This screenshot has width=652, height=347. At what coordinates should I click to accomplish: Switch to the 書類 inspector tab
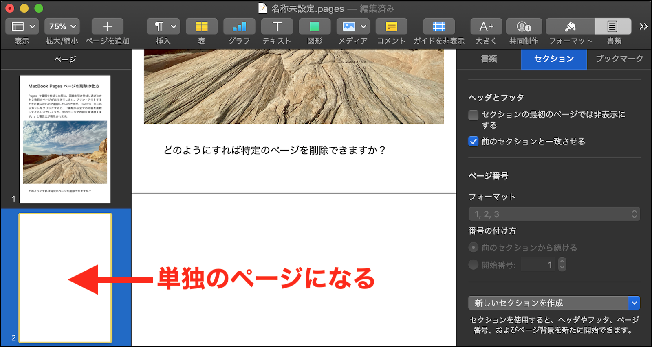pyautogui.click(x=489, y=59)
